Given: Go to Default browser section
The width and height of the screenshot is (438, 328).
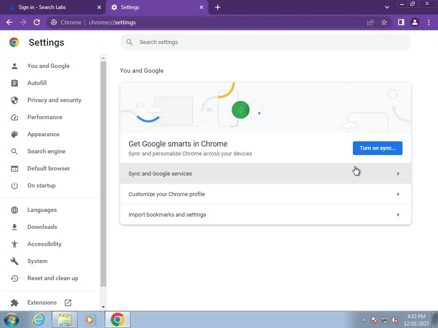Looking at the screenshot, I should tap(49, 168).
